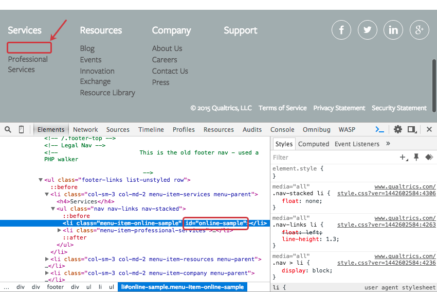Expand the menu-item-resources li node
Image resolution: width=437 pixels, height=292 pixels.
pyautogui.click(x=47, y=259)
